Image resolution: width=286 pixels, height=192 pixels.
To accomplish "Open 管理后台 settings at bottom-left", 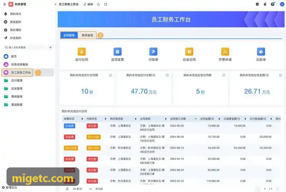I will click(x=10, y=188).
